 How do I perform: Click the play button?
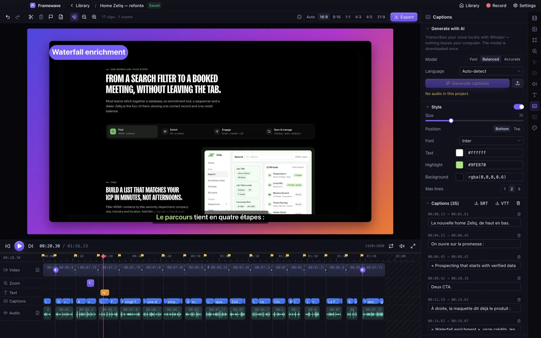pyautogui.click(x=19, y=246)
